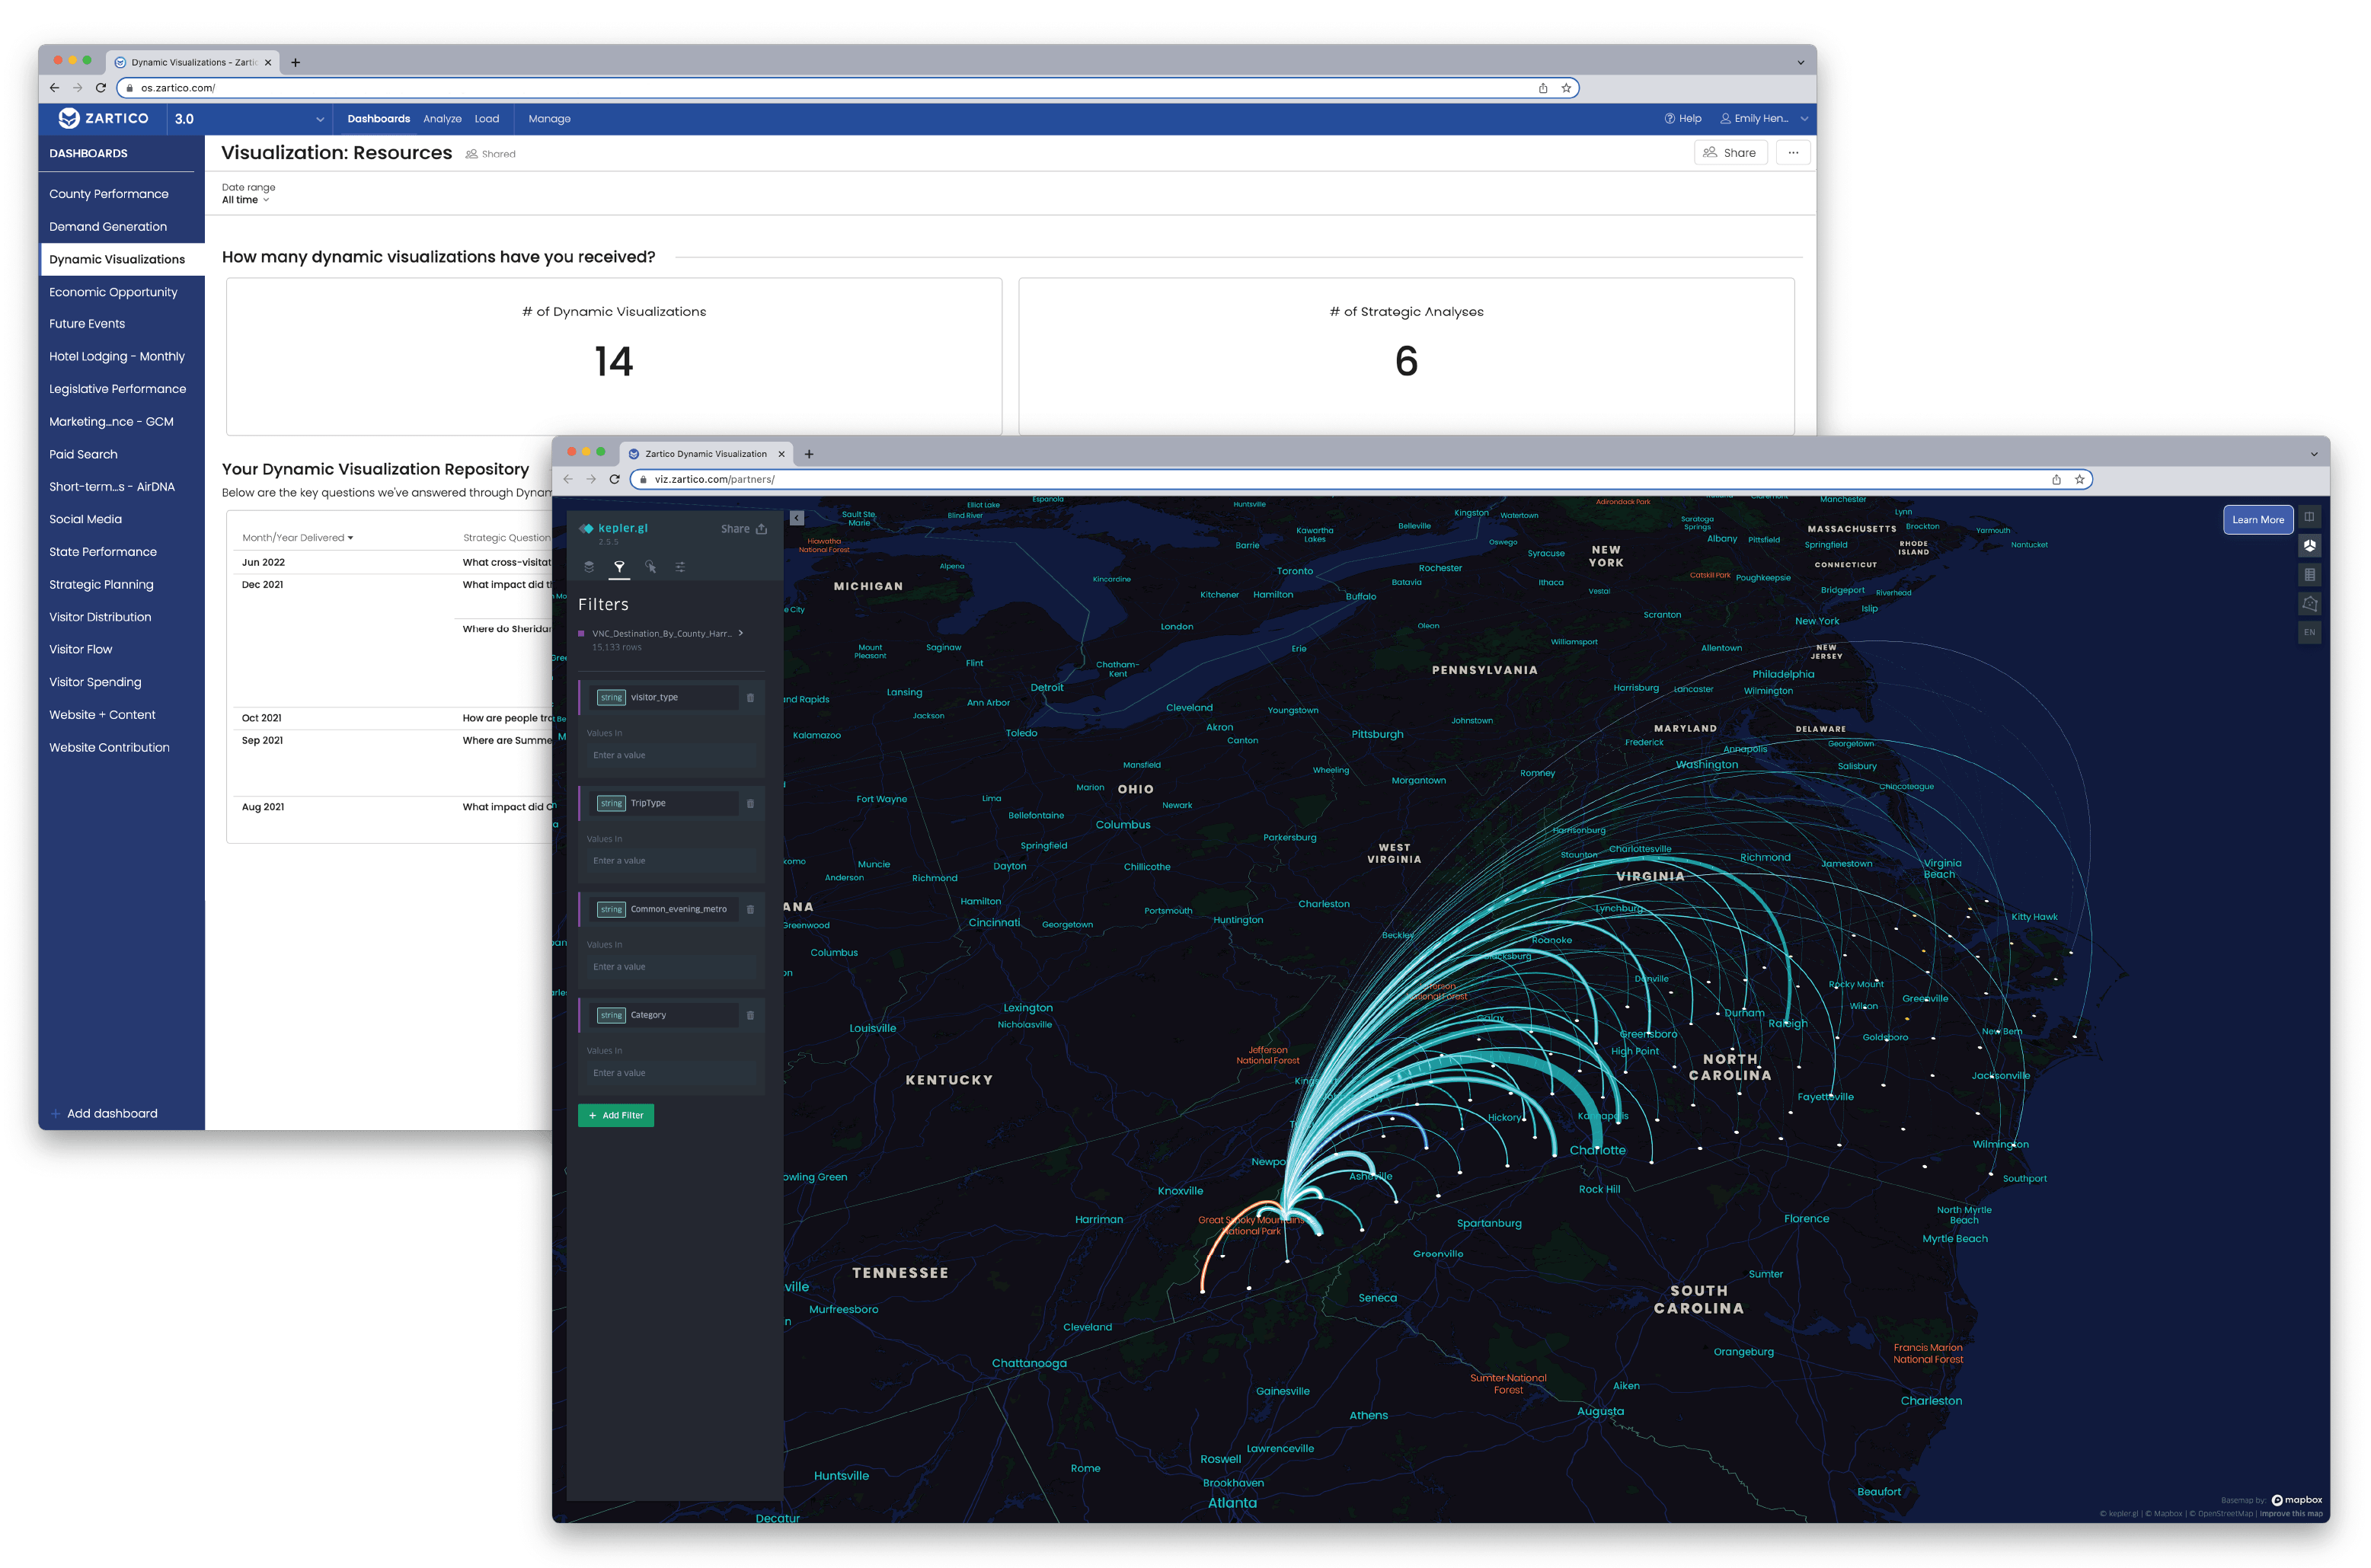
Task: Click the purple dataset color swatch
Action: (581, 634)
